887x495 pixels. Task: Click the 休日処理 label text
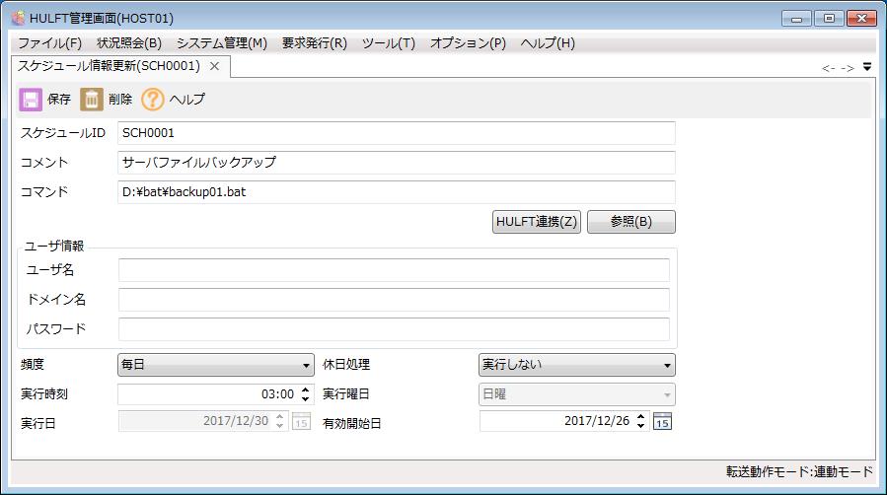pos(346,365)
